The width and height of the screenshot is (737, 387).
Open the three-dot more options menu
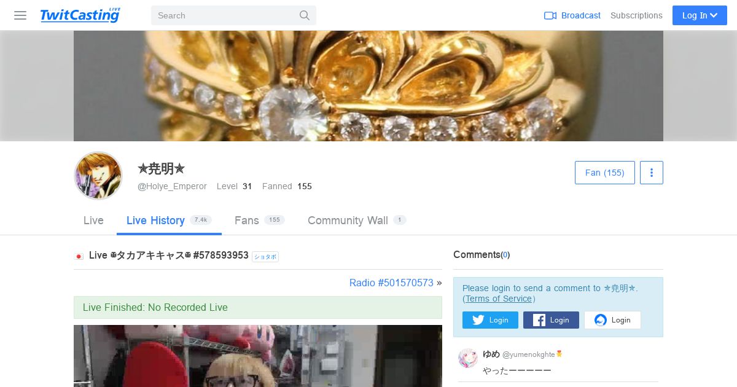coord(652,173)
